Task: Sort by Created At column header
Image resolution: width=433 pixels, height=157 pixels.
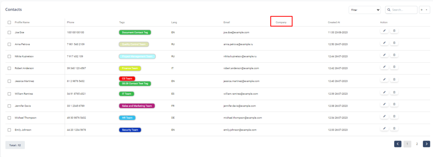Action: pyautogui.click(x=334, y=23)
